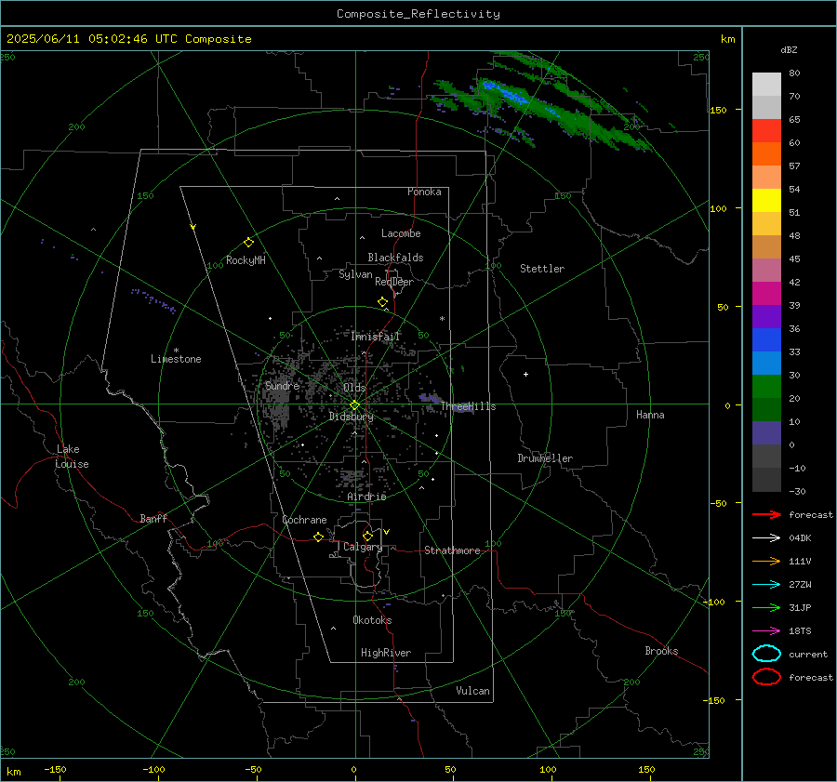The height and width of the screenshot is (782, 837).
Task: Click the yellow diamond marker near RedDeer
Action: (382, 302)
